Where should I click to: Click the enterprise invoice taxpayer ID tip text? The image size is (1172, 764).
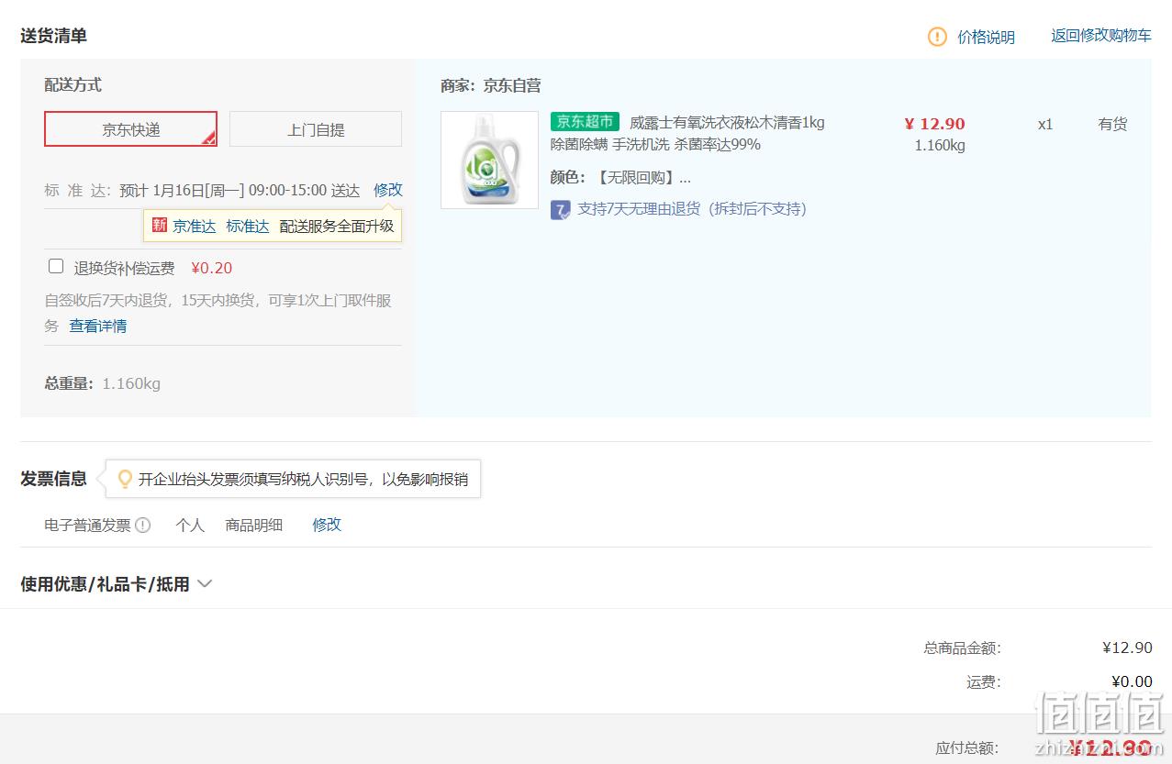(303, 479)
